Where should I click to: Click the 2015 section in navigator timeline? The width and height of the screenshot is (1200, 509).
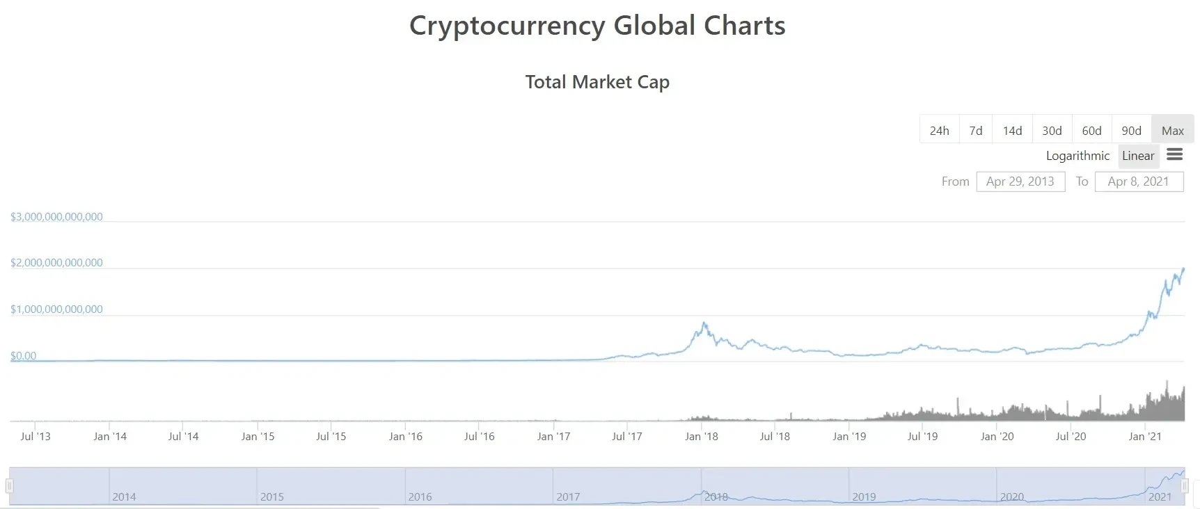coord(331,486)
